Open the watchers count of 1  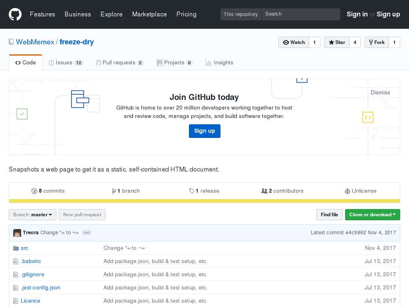(x=315, y=42)
